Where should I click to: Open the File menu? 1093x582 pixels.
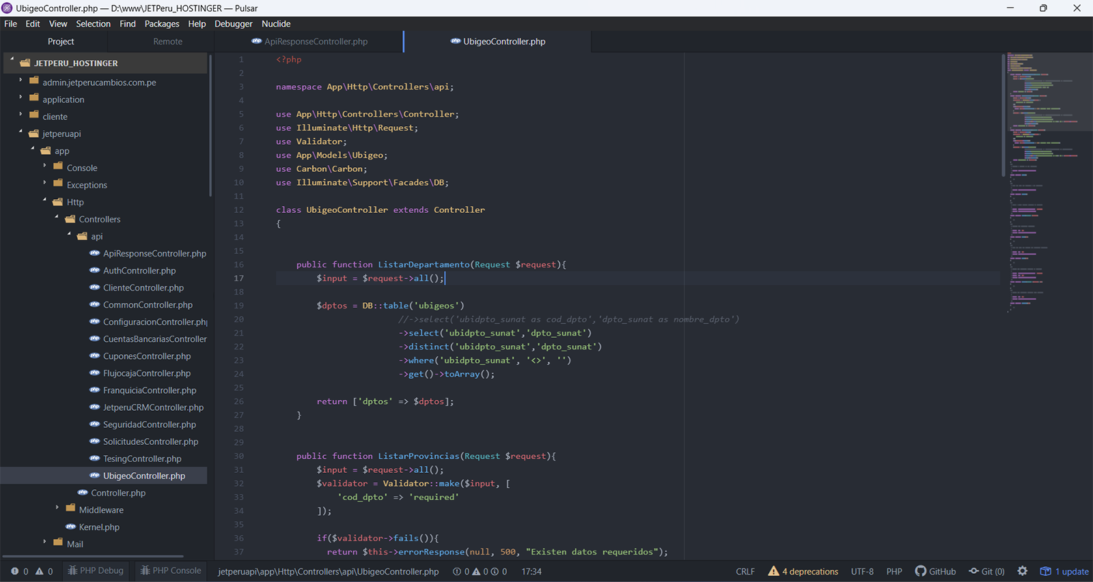(x=11, y=24)
